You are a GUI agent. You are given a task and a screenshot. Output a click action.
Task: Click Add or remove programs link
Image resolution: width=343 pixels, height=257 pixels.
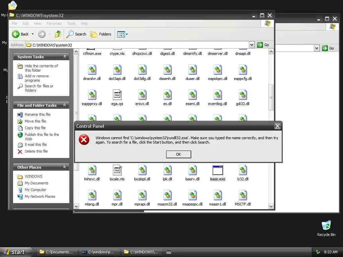37,78
